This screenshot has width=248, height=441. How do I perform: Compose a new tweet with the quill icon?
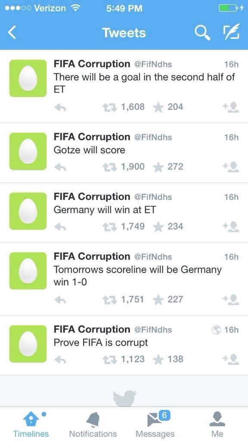tap(231, 32)
